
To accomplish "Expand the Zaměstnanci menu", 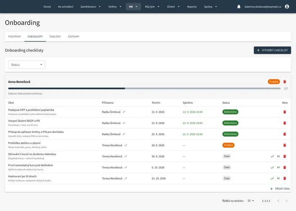I will 90,7.
